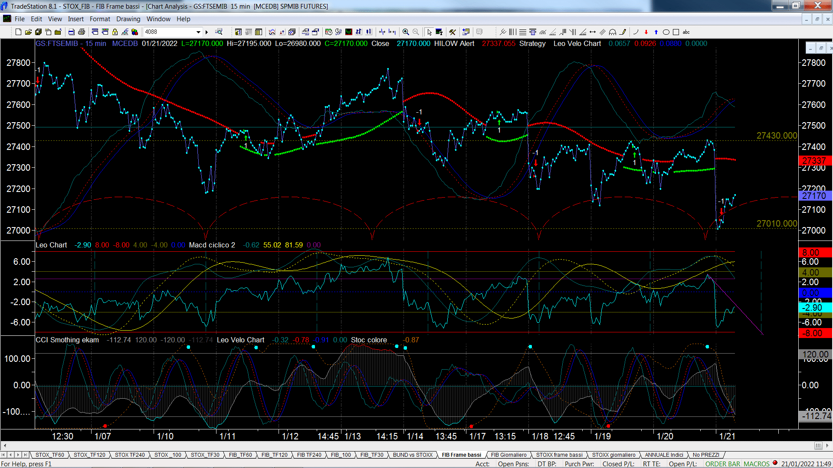This screenshot has height=468, width=833.
Task: Click the chart with T text icon
Action: point(439,32)
